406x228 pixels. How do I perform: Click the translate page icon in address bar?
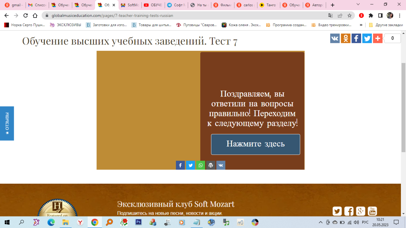point(331,16)
